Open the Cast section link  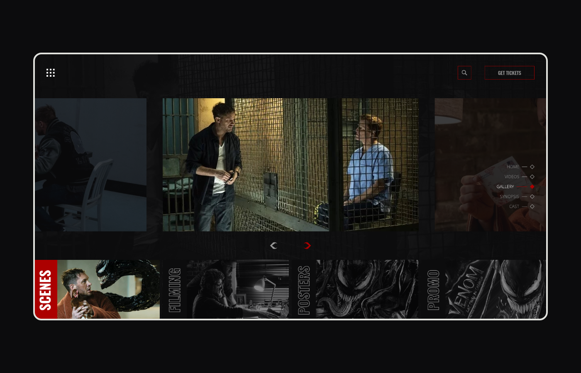click(x=514, y=206)
